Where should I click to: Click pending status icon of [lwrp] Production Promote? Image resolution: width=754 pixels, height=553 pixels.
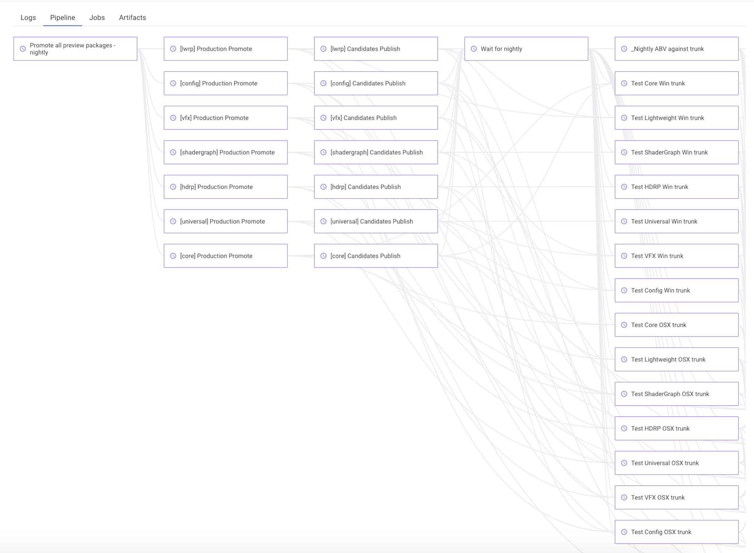point(173,49)
